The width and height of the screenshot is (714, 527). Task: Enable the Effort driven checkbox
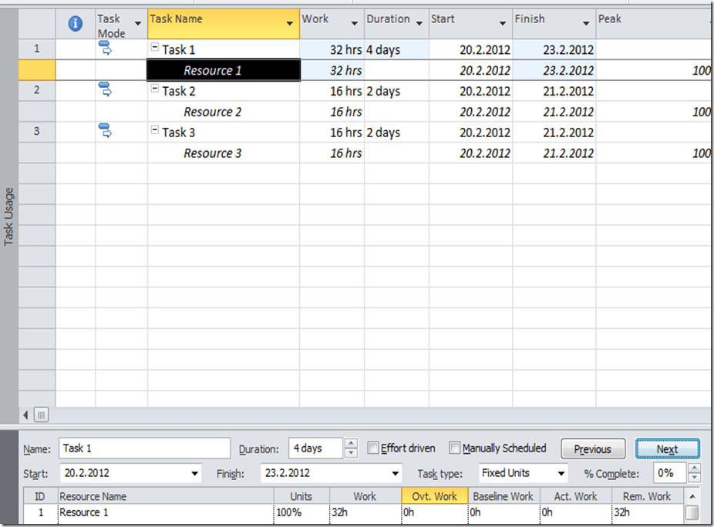coord(373,448)
